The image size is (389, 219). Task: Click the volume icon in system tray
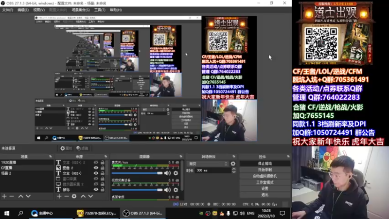click(x=242, y=213)
